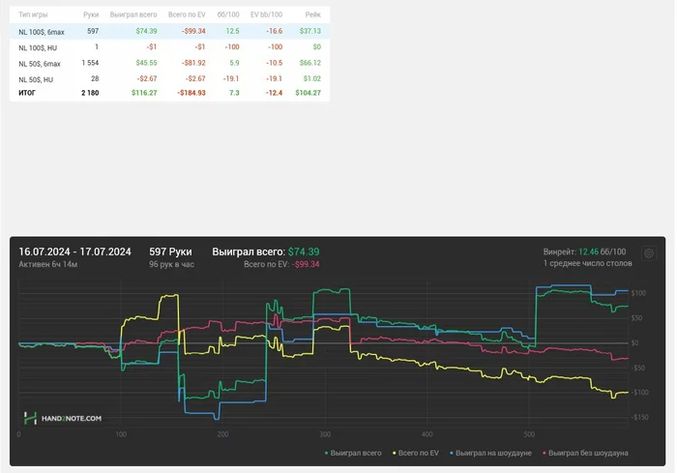Image resolution: width=677 pixels, height=473 pixels.
Task: Click the -$150 y-axis label
Action: coord(639,417)
